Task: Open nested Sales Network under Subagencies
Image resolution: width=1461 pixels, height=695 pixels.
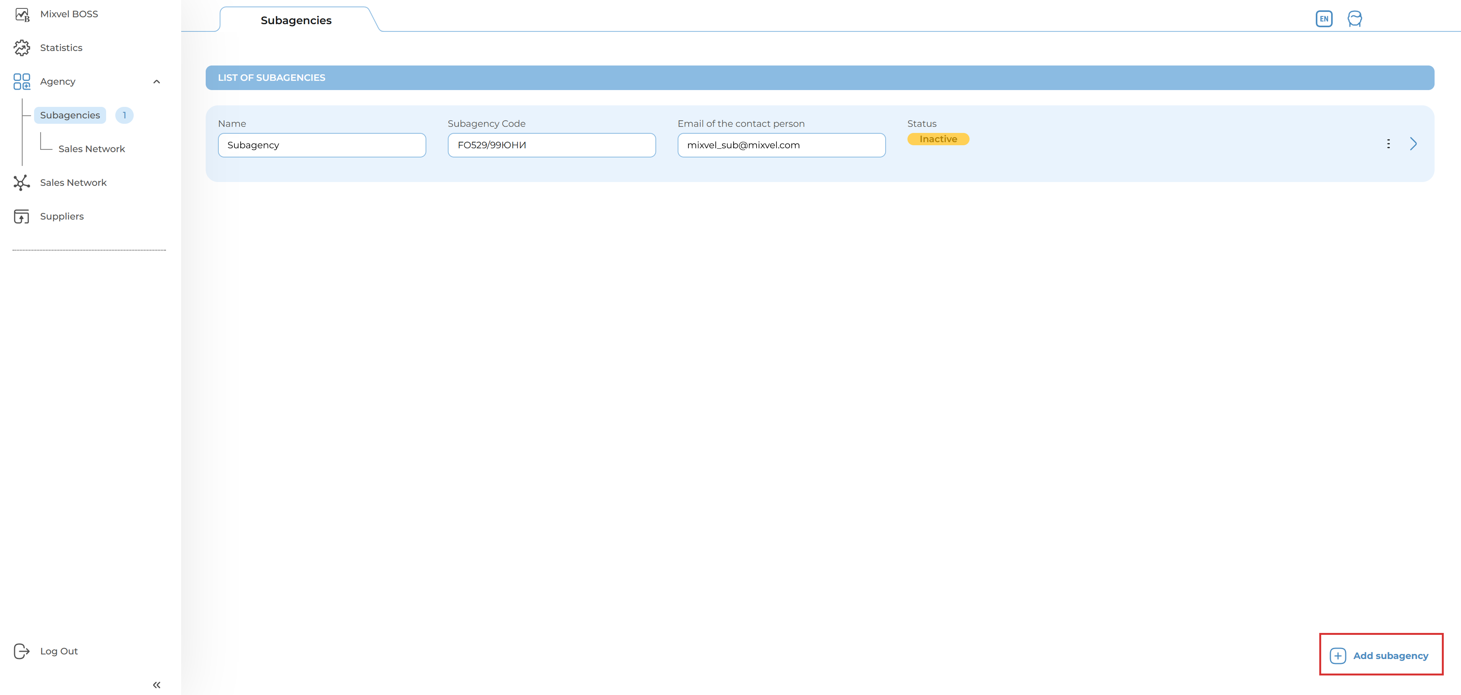Action: coord(91,149)
